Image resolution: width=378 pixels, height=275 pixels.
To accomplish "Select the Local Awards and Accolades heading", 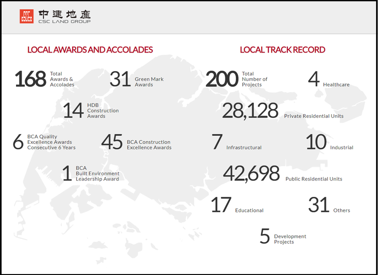I will click(x=90, y=50).
